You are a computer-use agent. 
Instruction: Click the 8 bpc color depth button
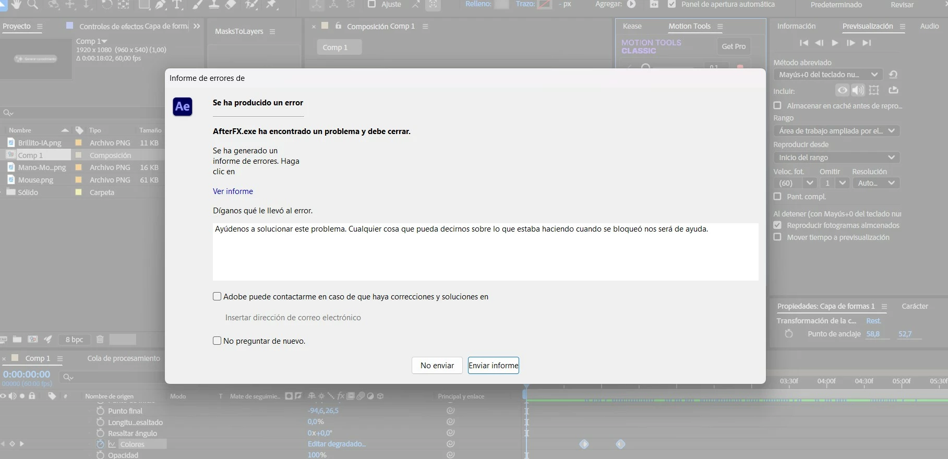coord(74,340)
